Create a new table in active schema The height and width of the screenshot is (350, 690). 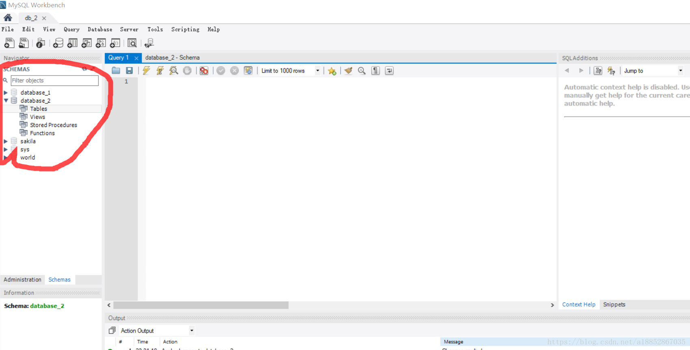coord(72,43)
